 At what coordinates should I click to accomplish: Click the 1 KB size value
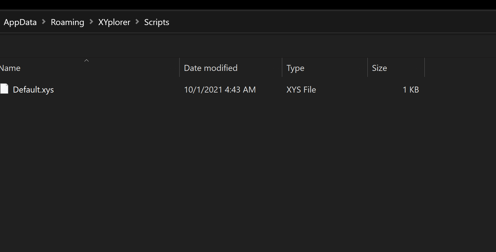pyautogui.click(x=410, y=89)
